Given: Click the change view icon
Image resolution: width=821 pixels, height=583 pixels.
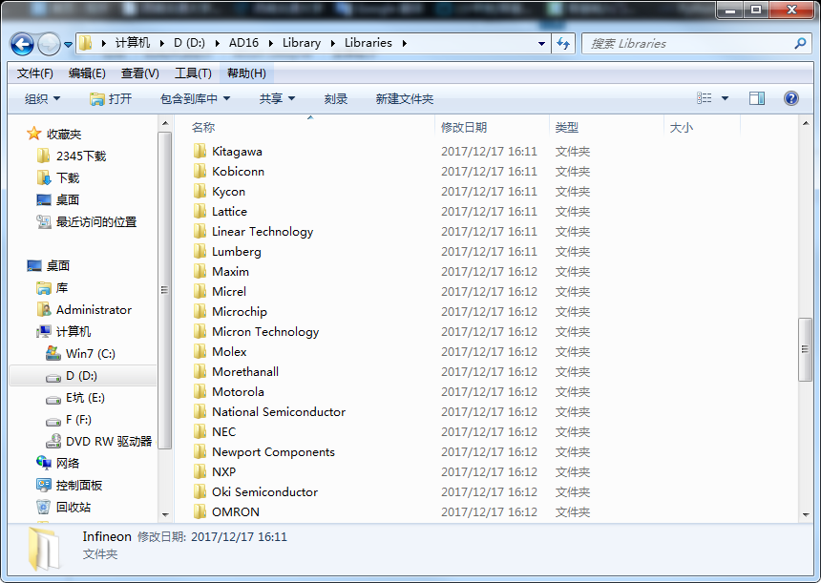Looking at the screenshot, I should (705, 98).
